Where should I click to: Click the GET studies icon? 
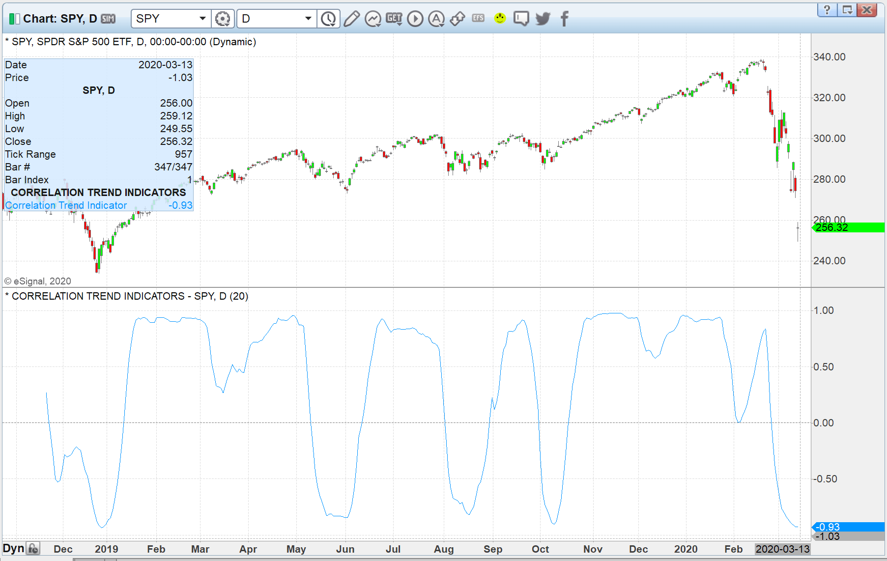point(394,19)
